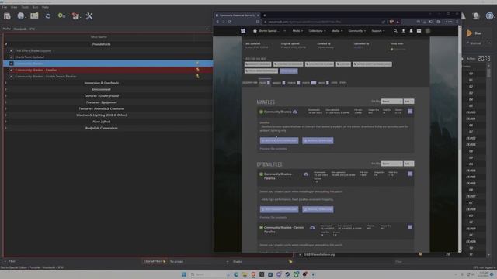497x279 pixels.
Task: Click the Shader filter text field
Action: [x=262, y=262]
